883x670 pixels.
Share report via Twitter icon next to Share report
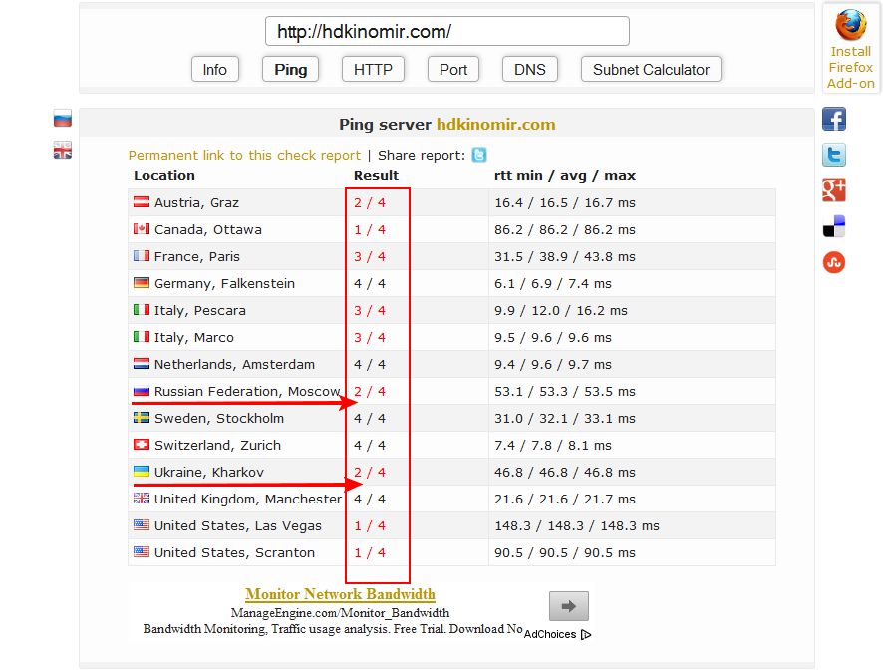pyautogui.click(x=479, y=155)
